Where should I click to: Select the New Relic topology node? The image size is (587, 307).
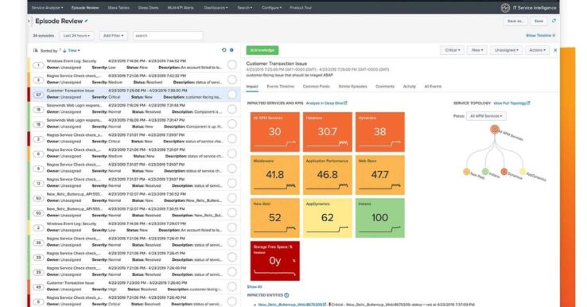click(466, 172)
